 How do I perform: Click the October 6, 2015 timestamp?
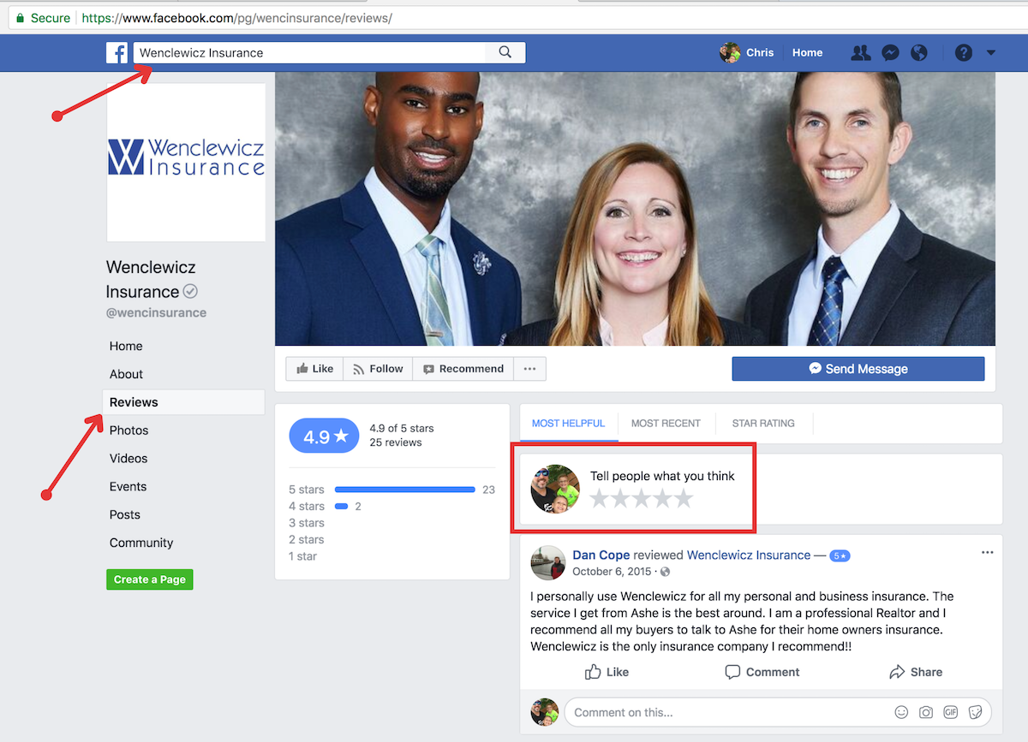click(613, 572)
